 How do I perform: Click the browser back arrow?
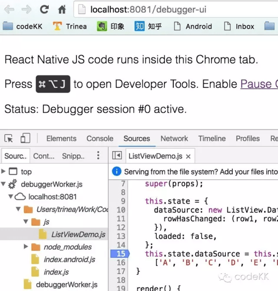pos(9,9)
